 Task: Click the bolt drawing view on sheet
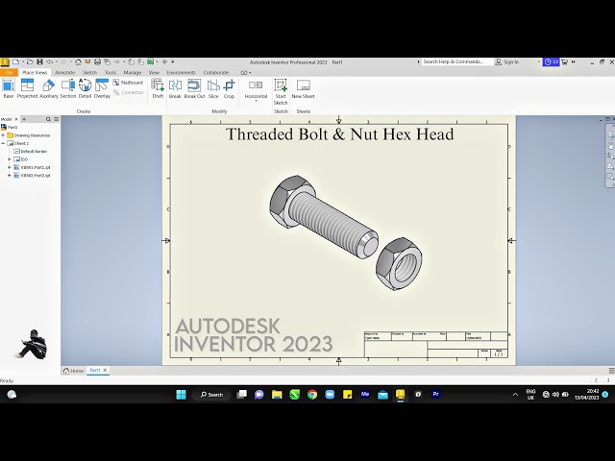click(323, 216)
